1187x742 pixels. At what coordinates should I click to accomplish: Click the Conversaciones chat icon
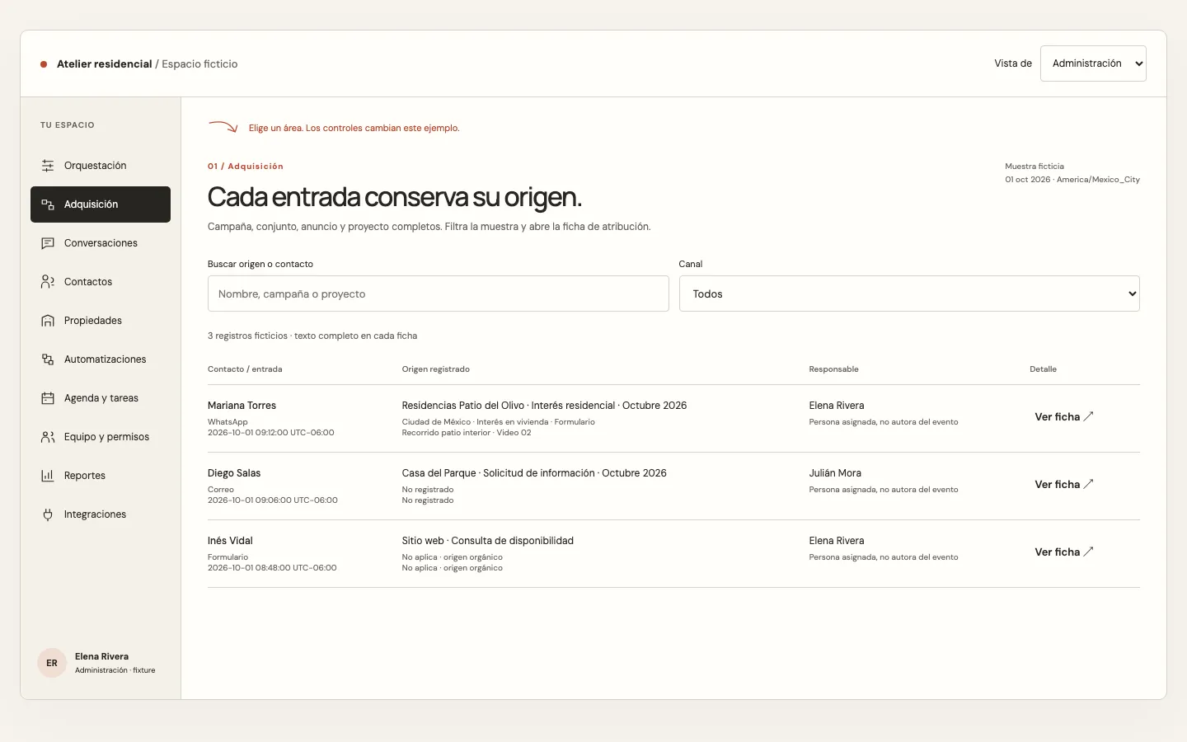coord(48,243)
